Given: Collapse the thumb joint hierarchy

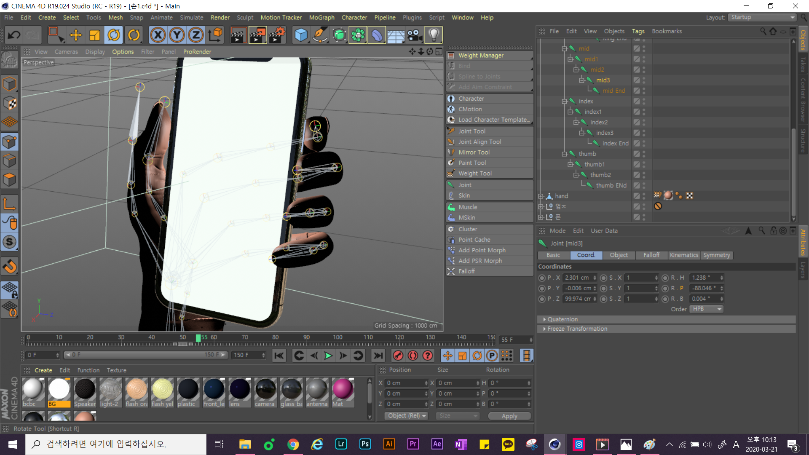Looking at the screenshot, I should pyautogui.click(x=564, y=154).
